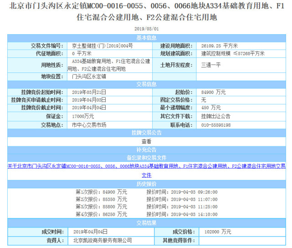
Task: Click the 其它文件下载 label
Action: pyautogui.click(x=177, y=116)
